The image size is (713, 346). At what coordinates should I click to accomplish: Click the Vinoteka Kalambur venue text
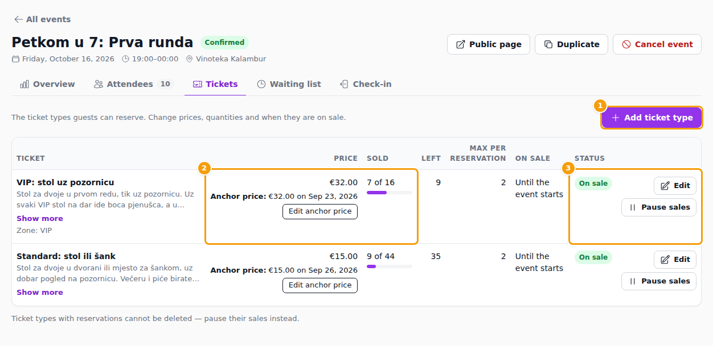pos(231,59)
